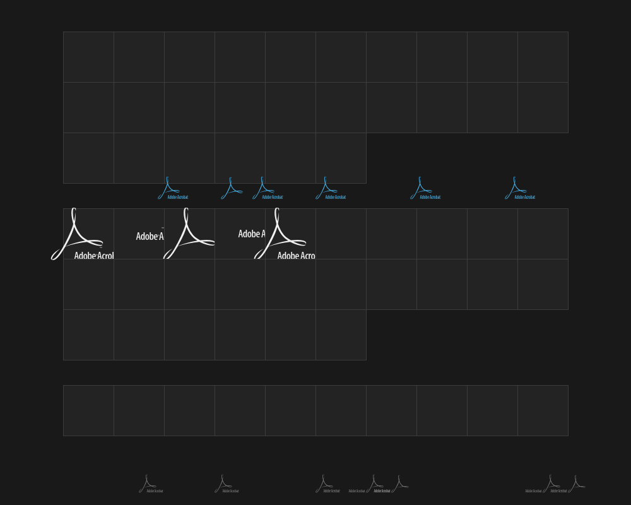Click the white "Adobe Acrol" text
Screen dimensions: 631x505
pos(94,256)
